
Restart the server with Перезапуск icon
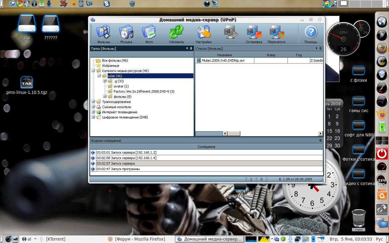tap(277, 34)
